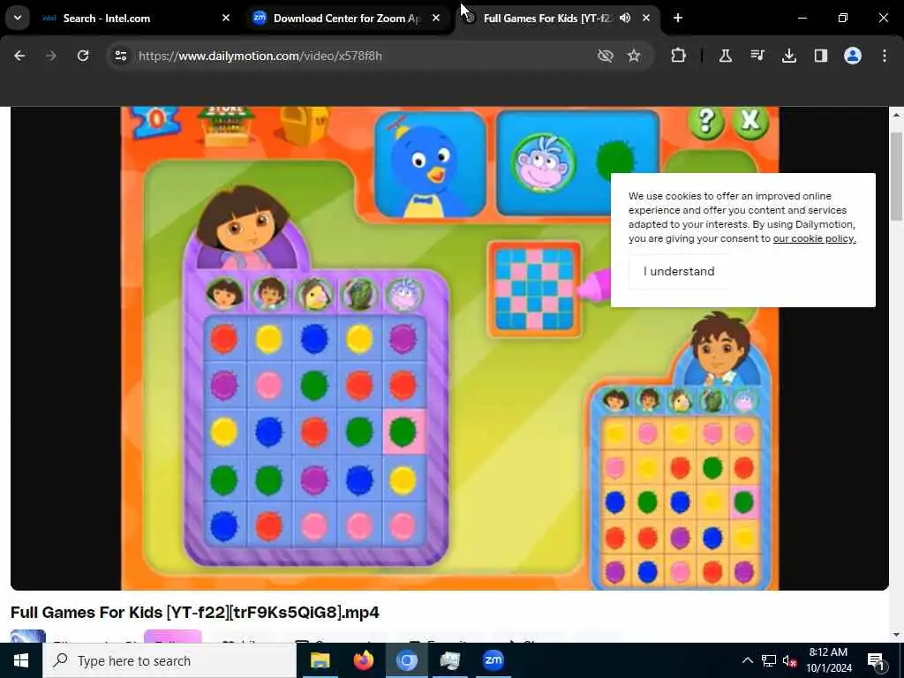Click the purple monkey icon atop Dora's board
904x678 pixels.
click(x=403, y=294)
